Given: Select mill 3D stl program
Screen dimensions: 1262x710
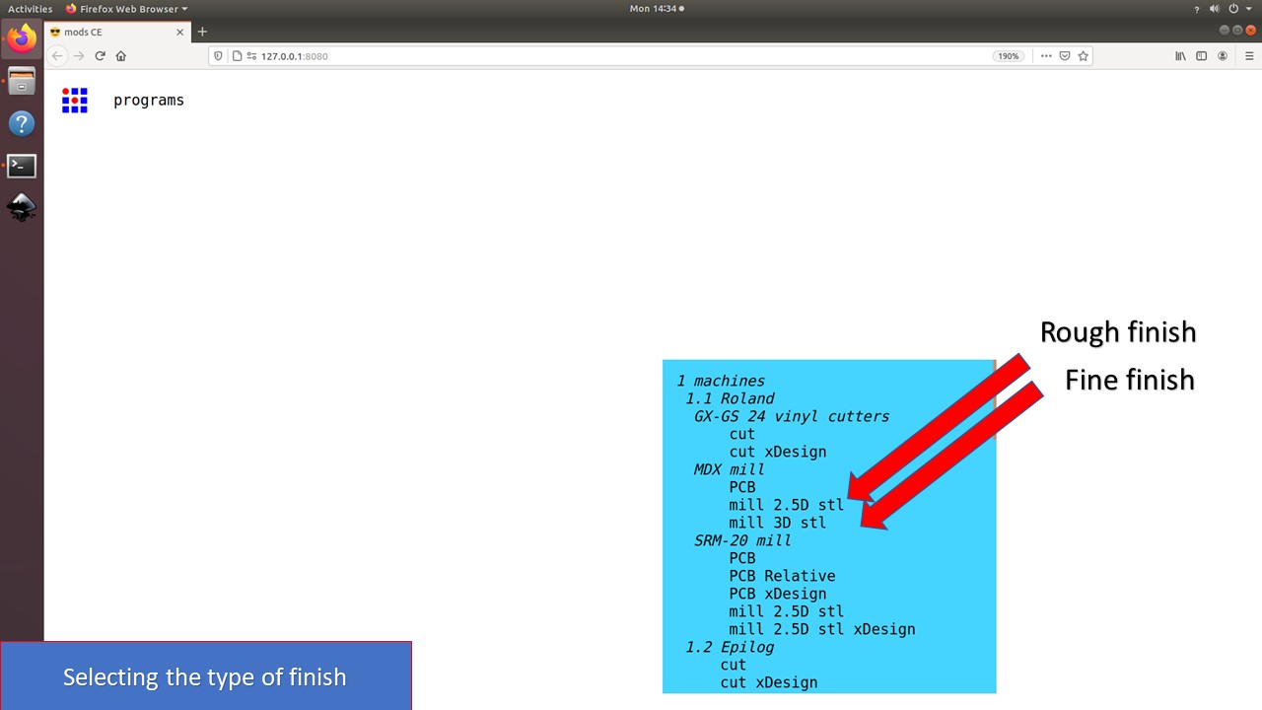Looking at the screenshot, I should (778, 523).
